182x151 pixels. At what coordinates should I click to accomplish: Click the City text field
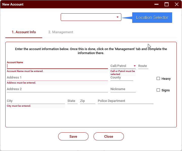coord(36,101)
